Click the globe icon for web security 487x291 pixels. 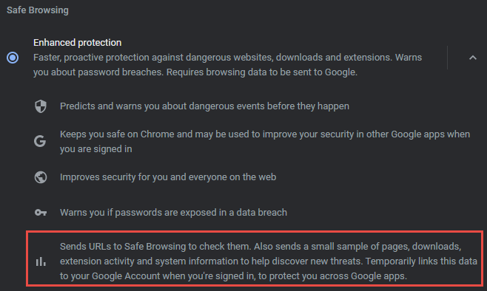[x=41, y=177]
